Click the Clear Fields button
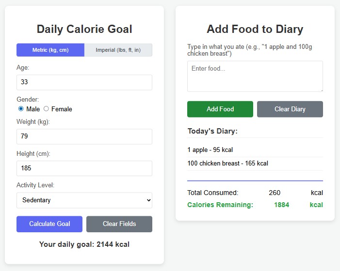340x271 pixels. (119, 224)
